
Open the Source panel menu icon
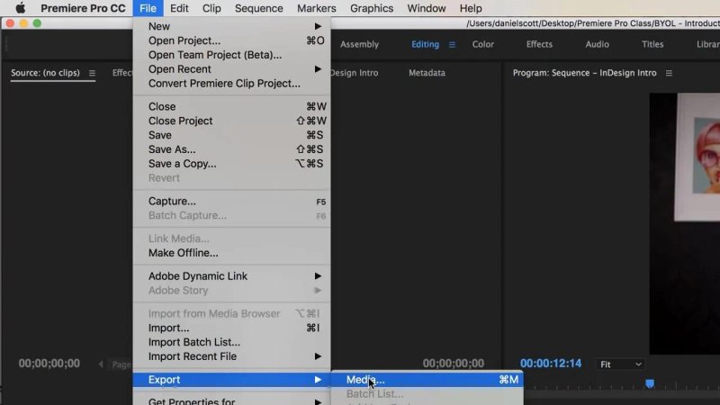[x=92, y=73]
